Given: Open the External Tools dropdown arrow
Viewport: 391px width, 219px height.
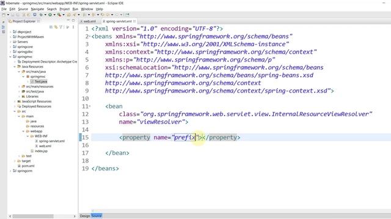Looking at the screenshot, I should [64, 15].
